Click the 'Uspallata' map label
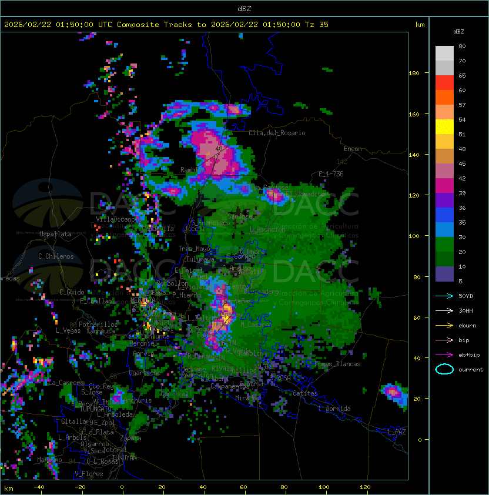This screenshot has height=495, width=489. point(55,234)
